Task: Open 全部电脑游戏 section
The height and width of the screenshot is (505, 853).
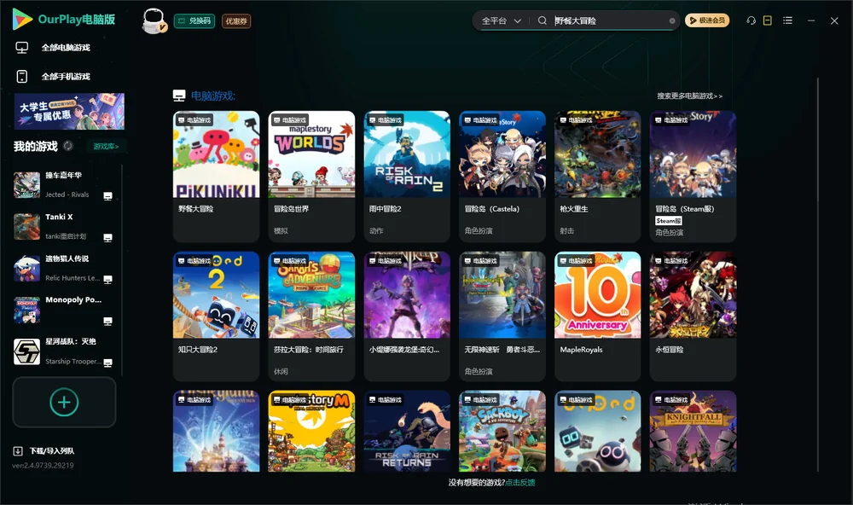Action: coord(66,48)
